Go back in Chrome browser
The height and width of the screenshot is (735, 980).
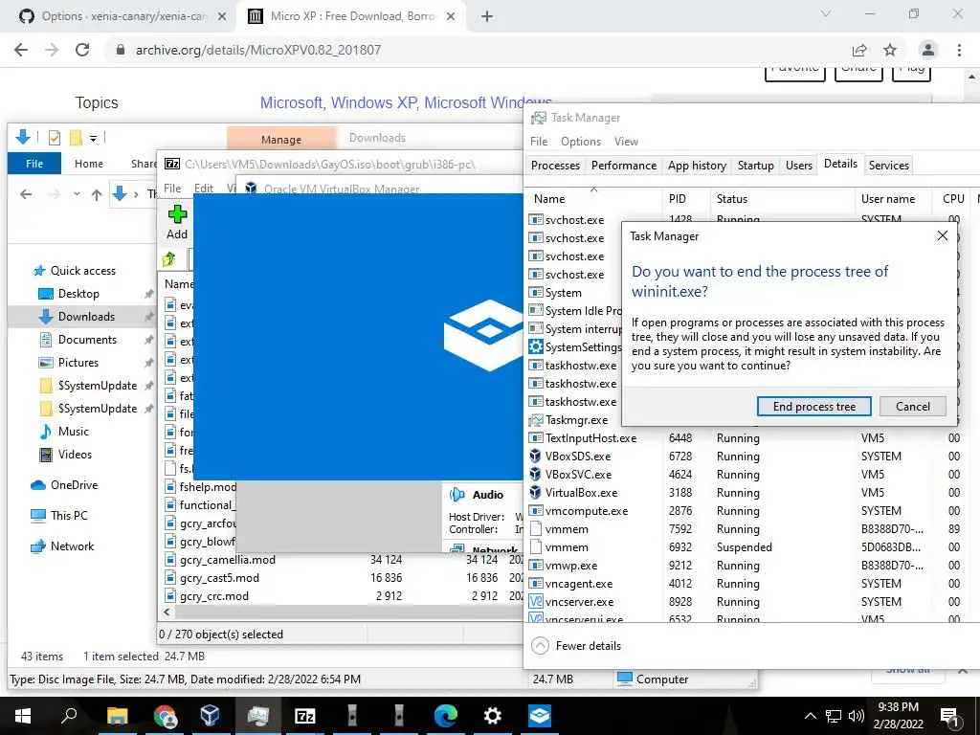(x=21, y=50)
